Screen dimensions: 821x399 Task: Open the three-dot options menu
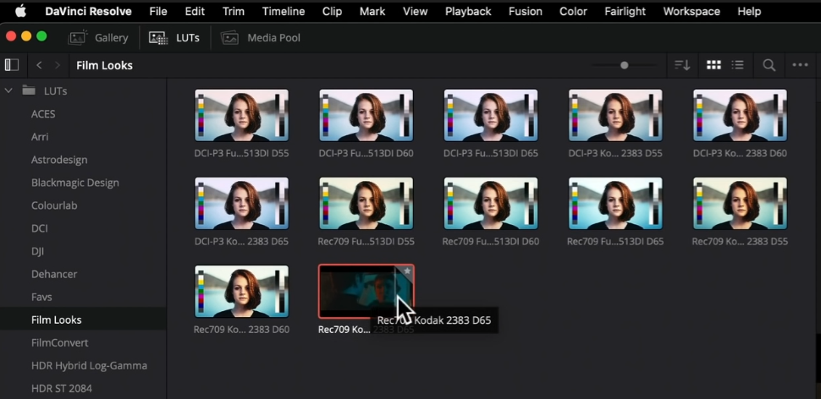click(x=800, y=65)
